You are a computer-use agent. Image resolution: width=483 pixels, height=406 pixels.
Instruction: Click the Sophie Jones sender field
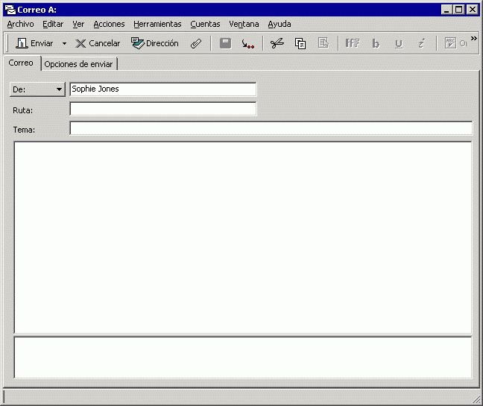tap(163, 89)
